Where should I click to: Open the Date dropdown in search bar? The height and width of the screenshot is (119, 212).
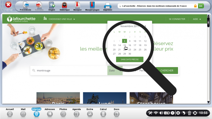[115, 70]
